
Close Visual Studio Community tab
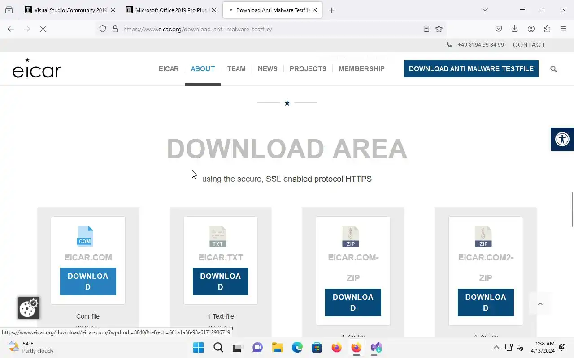[x=113, y=10]
